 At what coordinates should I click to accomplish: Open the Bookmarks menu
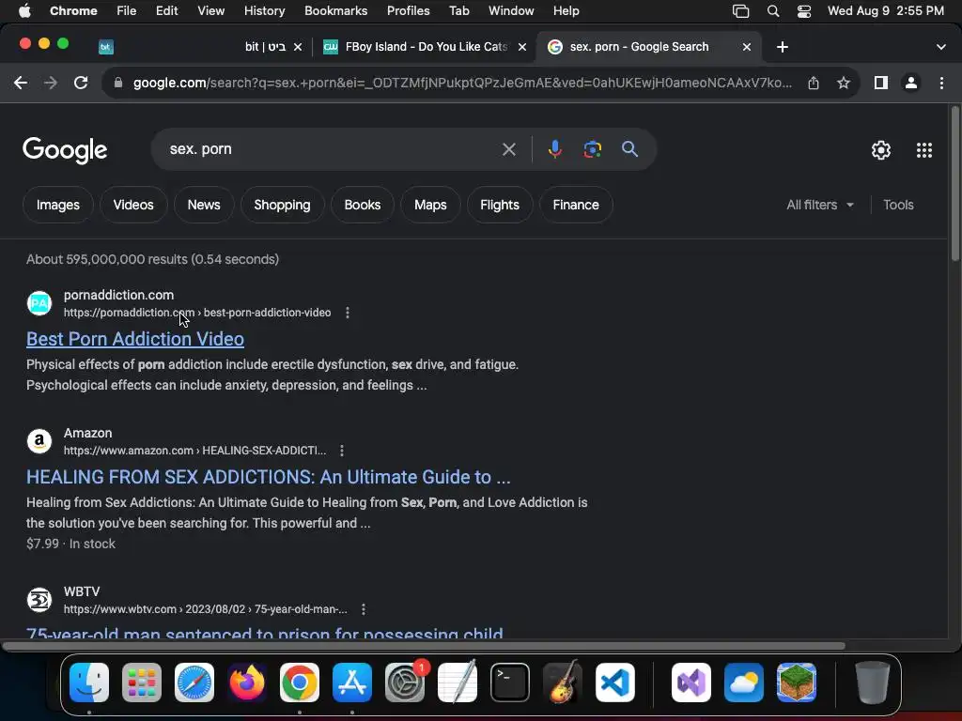pyautogui.click(x=335, y=11)
